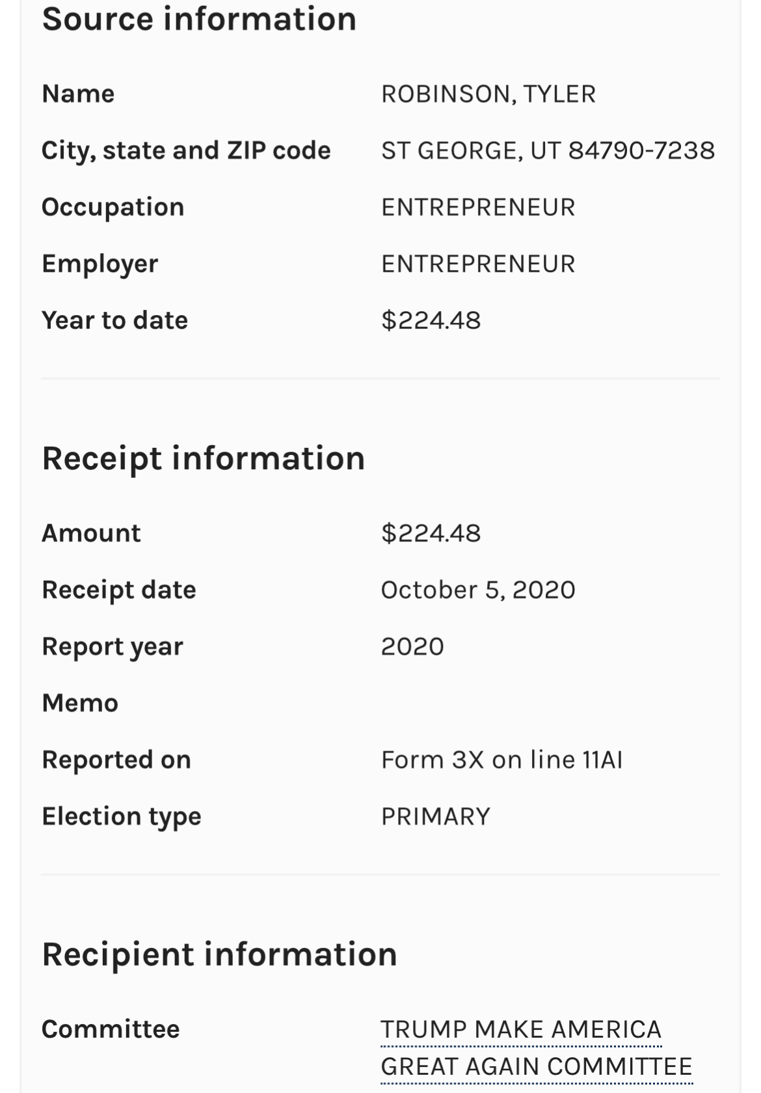Click the Receipt date label

tap(119, 590)
